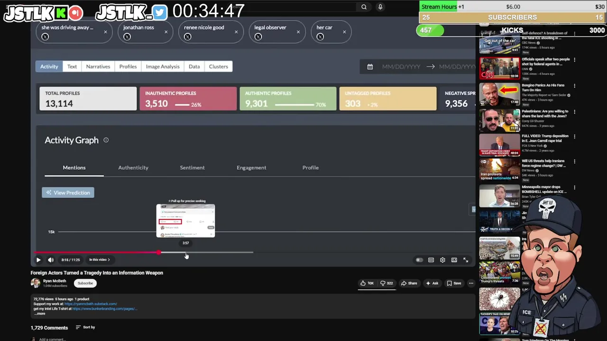Click the start date MM/DD/YYYY field
Screen dimensions: 607x341
pos(401,67)
